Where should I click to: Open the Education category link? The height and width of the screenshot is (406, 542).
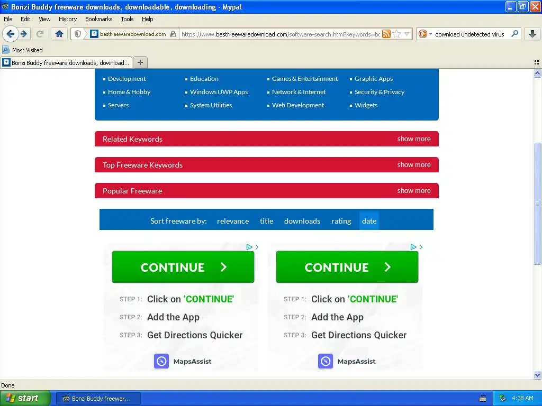click(x=204, y=79)
